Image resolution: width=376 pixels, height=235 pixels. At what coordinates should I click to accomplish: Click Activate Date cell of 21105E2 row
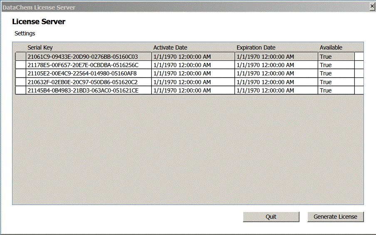[193, 73]
